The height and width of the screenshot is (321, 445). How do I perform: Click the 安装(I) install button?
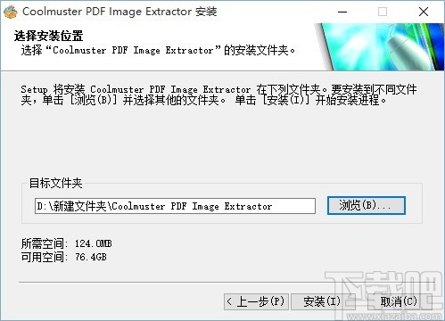coord(323,302)
